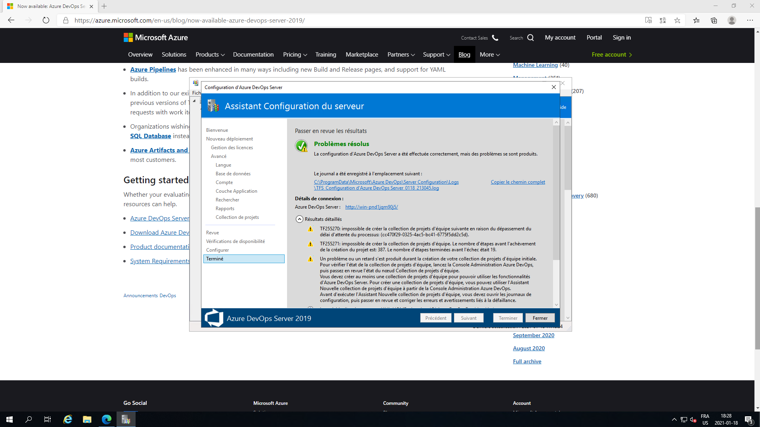Click the Azure search magnifier icon
This screenshot has width=760, height=427.
530,38
